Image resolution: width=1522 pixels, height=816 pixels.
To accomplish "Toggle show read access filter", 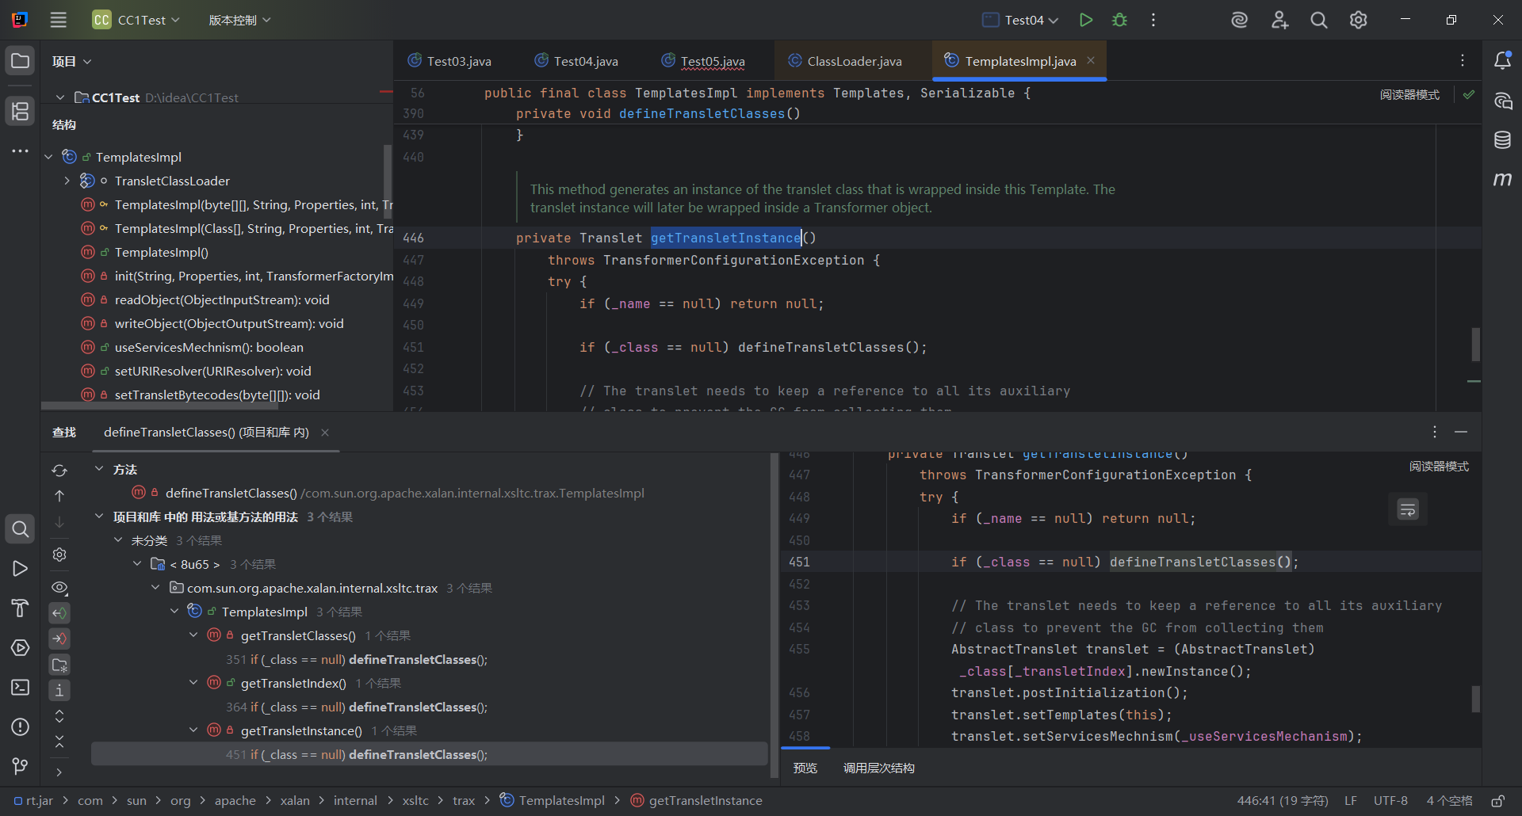I will [59, 613].
